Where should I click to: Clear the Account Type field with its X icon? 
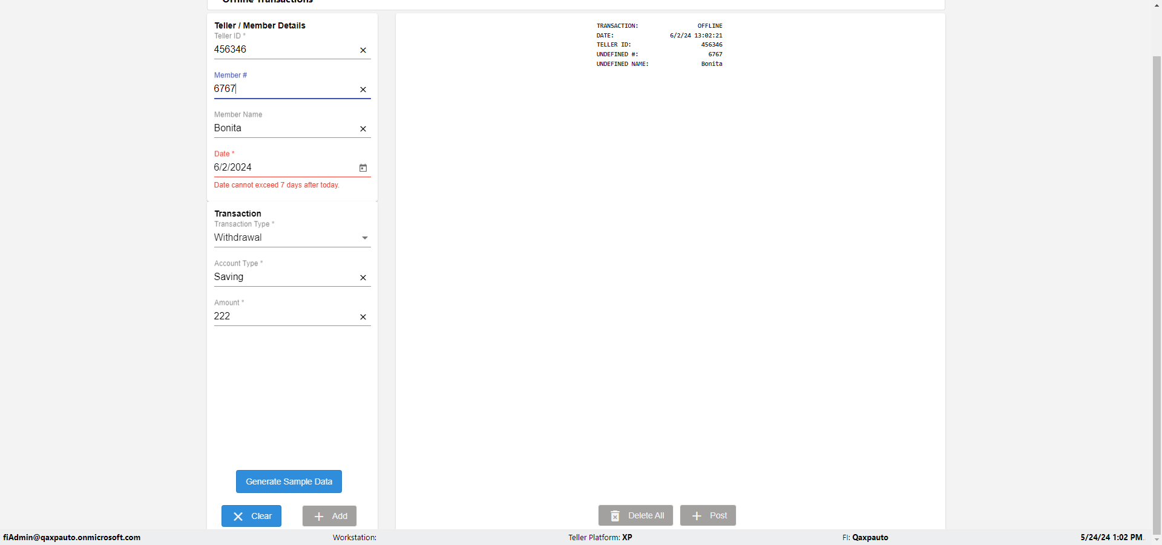point(363,278)
